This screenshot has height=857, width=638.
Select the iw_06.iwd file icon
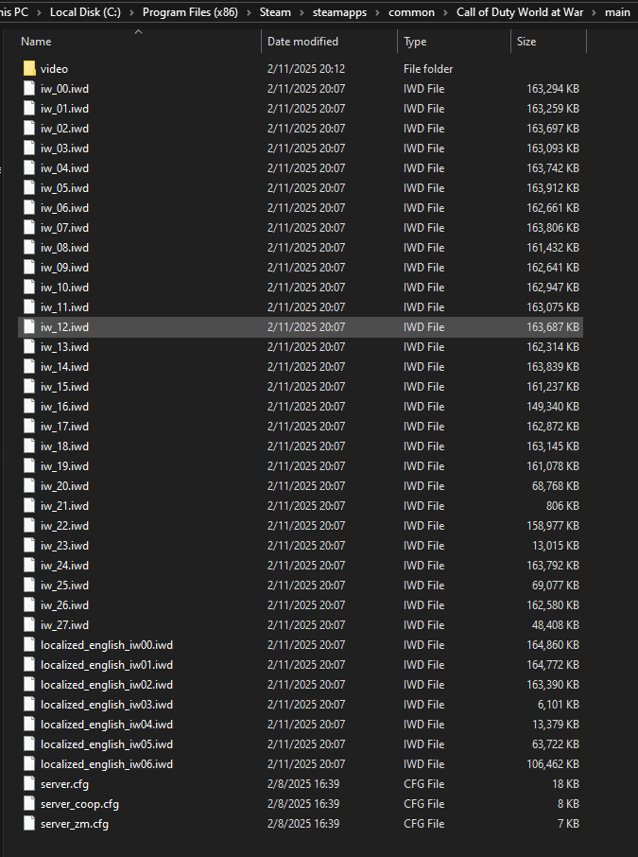[x=29, y=208]
